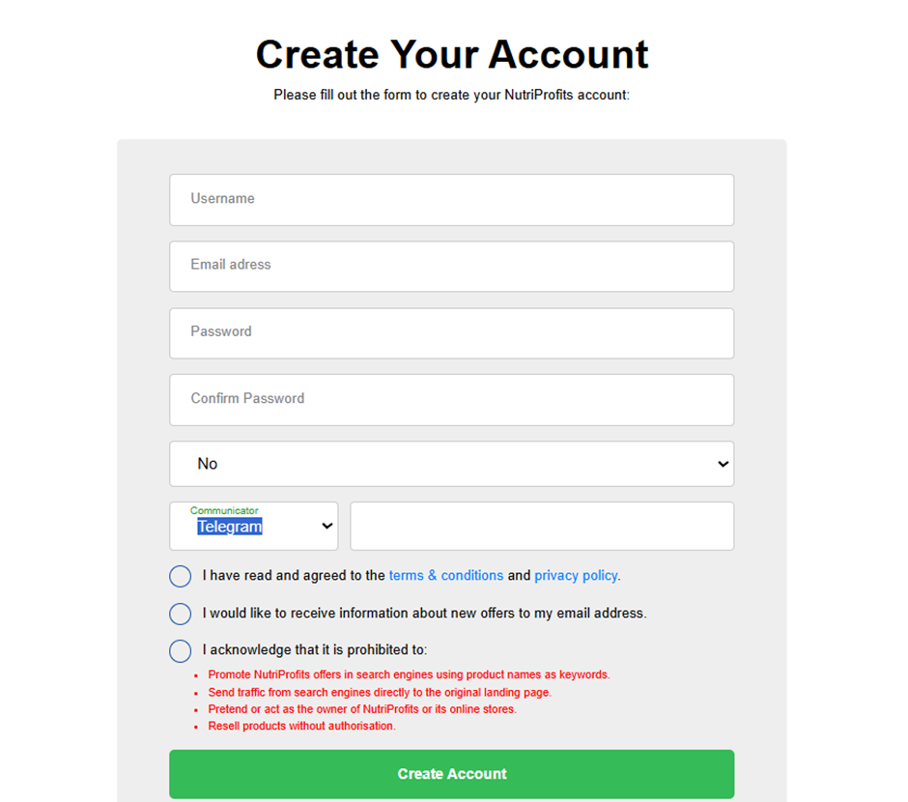The image size is (908, 802).
Task: Click the 'Pretend or act as the owner' rule
Action: pyautogui.click(x=362, y=709)
